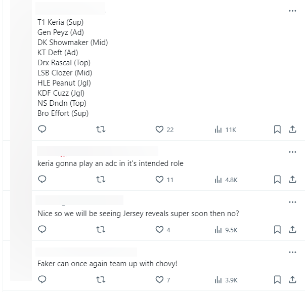
Task: Open more options on Jersey reveals tweet
Action: pyautogui.click(x=292, y=202)
